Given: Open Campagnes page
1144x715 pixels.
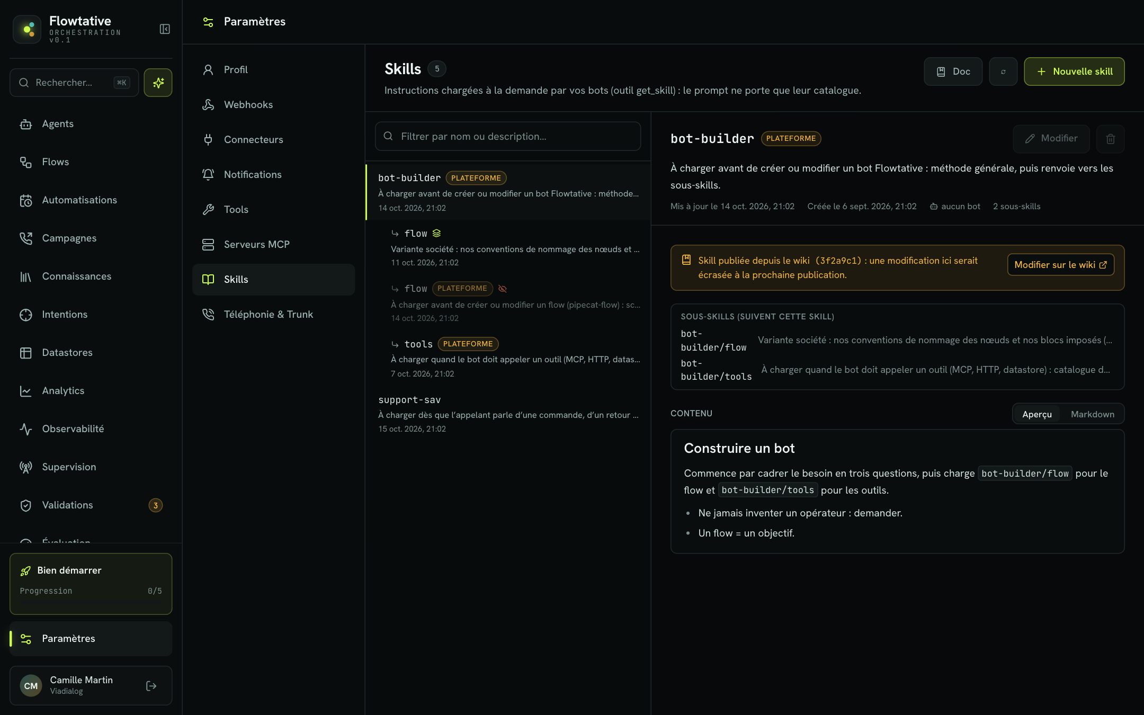Looking at the screenshot, I should tap(91, 238).
